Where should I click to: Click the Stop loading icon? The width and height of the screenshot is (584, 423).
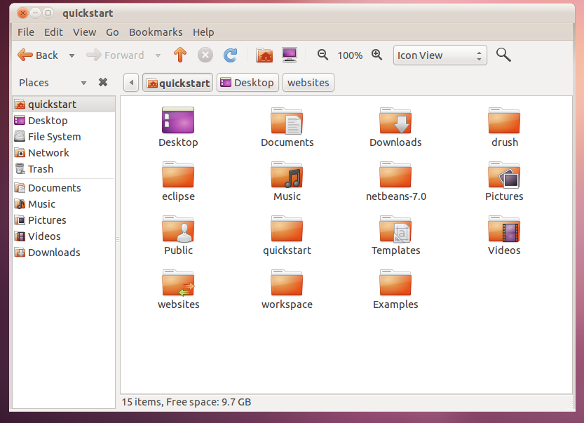(x=205, y=55)
